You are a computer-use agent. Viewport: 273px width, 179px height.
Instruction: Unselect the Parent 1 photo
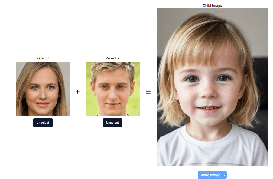click(x=43, y=123)
